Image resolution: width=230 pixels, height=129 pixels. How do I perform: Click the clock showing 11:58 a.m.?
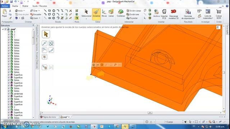click(x=220, y=126)
